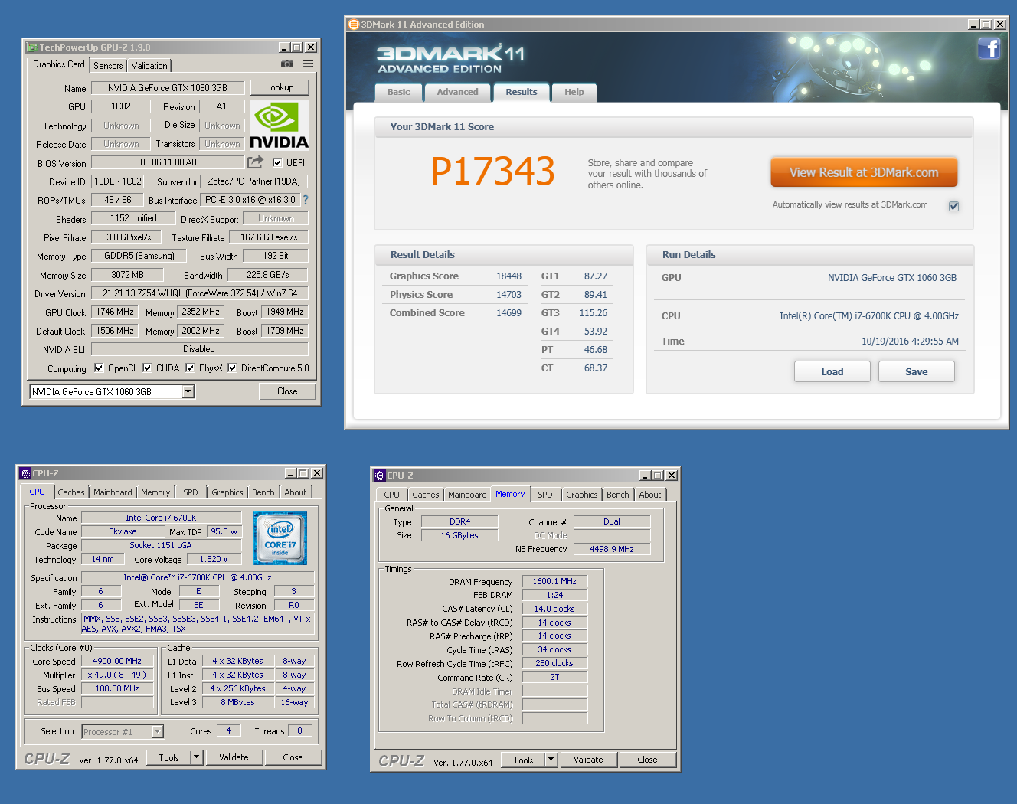Open the GPU selection dropdown in GPU-Z
The width and height of the screenshot is (1017, 804).
188,391
